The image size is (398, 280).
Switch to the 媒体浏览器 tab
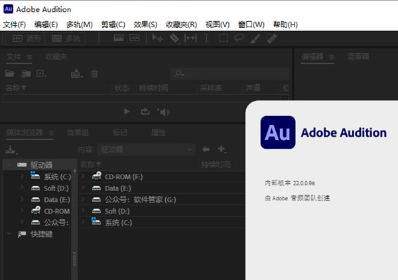[x=25, y=133]
